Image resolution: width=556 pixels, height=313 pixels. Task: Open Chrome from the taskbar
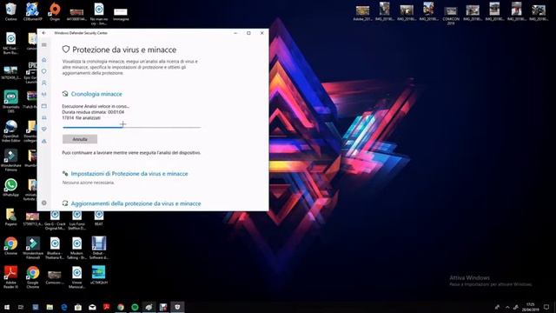tap(121, 307)
